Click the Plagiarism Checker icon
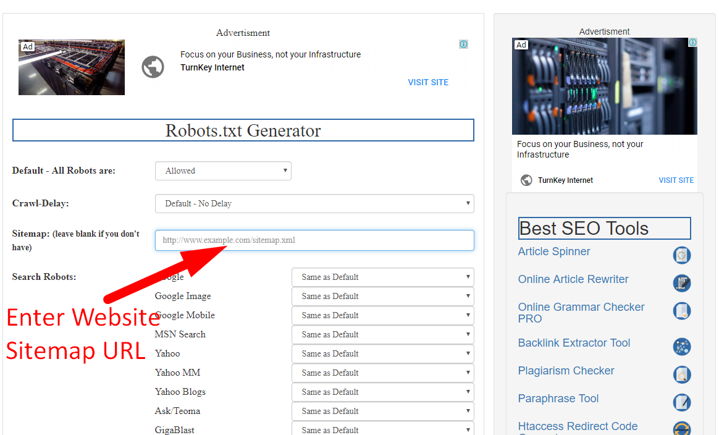The height and width of the screenshot is (435, 719). pyautogui.click(x=682, y=374)
